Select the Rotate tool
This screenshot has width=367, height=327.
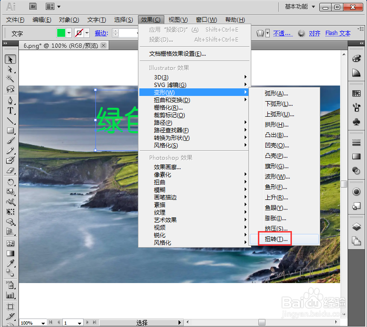click(x=10, y=182)
